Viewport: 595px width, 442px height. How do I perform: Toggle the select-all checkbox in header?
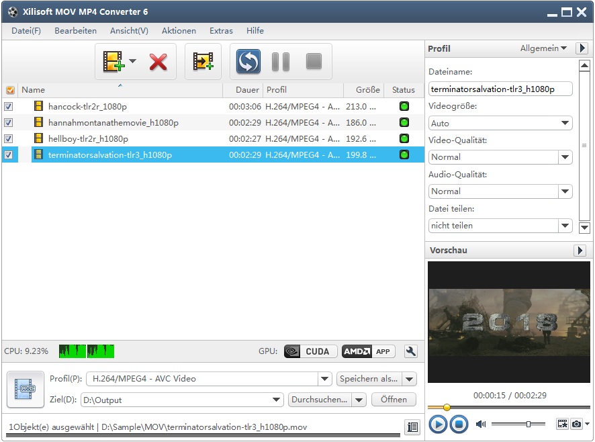10,90
